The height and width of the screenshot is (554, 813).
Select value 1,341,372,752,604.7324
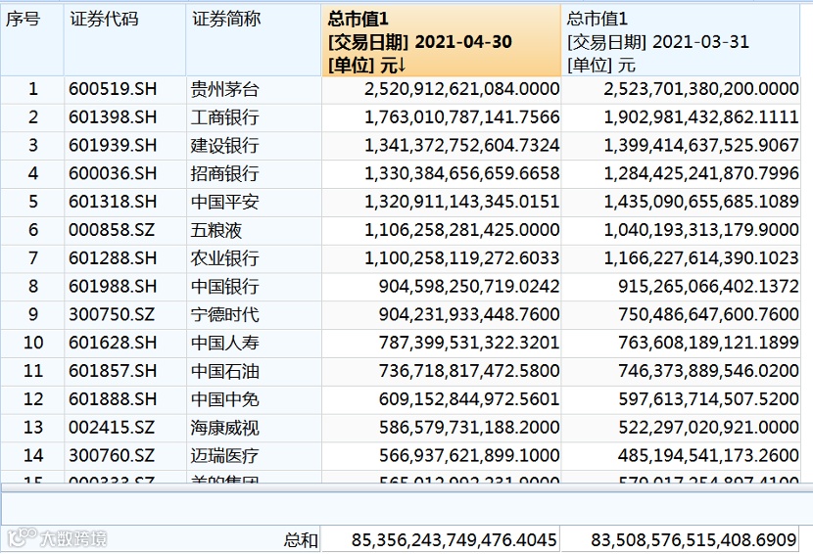[x=461, y=145]
